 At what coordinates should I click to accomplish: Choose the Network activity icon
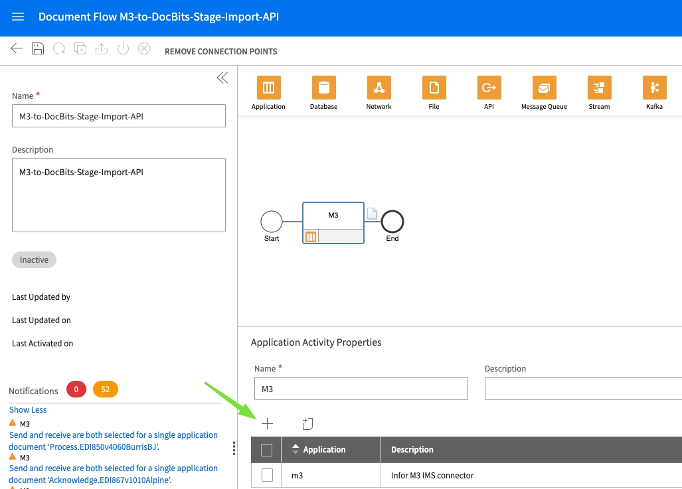click(x=379, y=88)
